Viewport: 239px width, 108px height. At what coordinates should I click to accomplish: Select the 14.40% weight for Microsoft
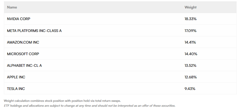pos(191,54)
